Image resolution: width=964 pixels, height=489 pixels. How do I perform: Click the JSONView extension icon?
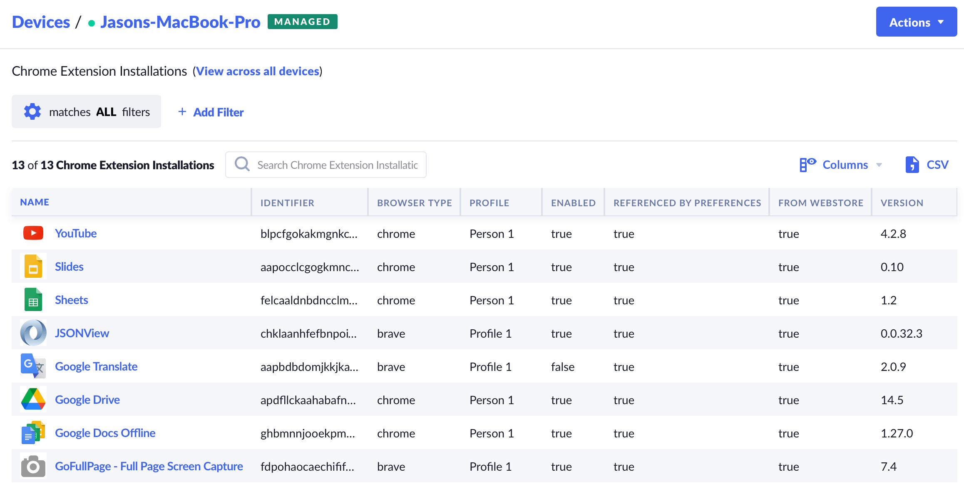[33, 333]
